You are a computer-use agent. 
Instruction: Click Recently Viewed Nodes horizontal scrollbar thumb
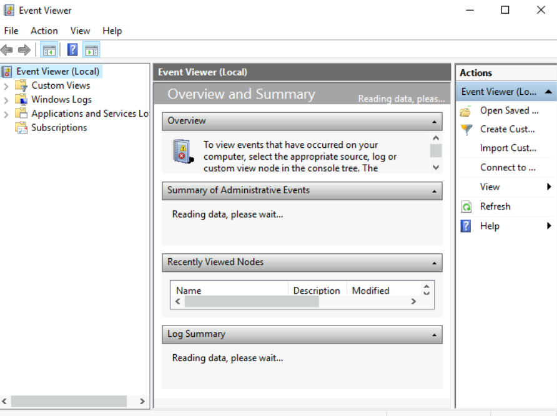(252, 301)
